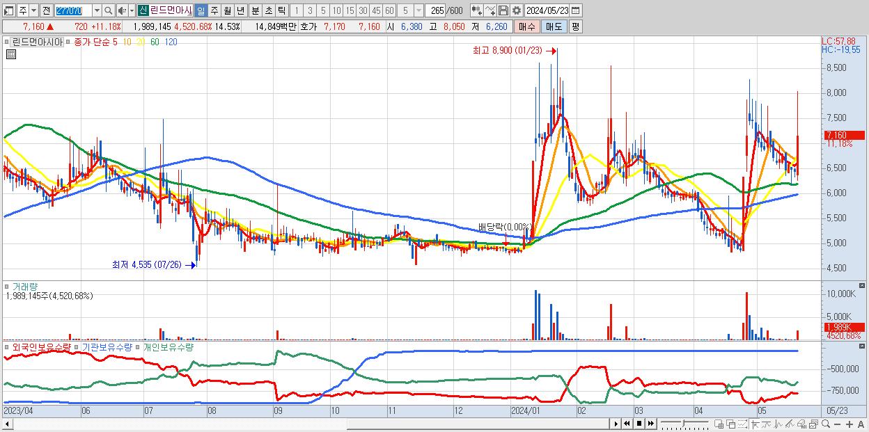Click the 전 button left of stock code
Image resolution: width=869 pixels, height=432 pixels.
pos(46,10)
